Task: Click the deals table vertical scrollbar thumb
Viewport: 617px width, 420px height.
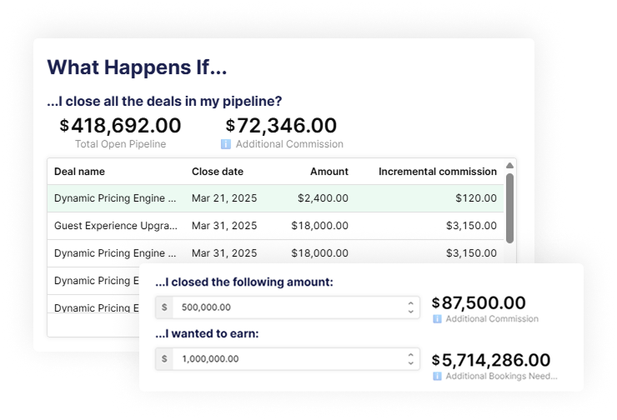Action: coord(509,208)
